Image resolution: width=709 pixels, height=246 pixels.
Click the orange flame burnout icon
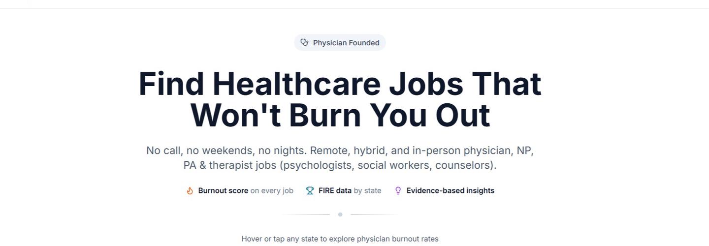(x=190, y=191)
